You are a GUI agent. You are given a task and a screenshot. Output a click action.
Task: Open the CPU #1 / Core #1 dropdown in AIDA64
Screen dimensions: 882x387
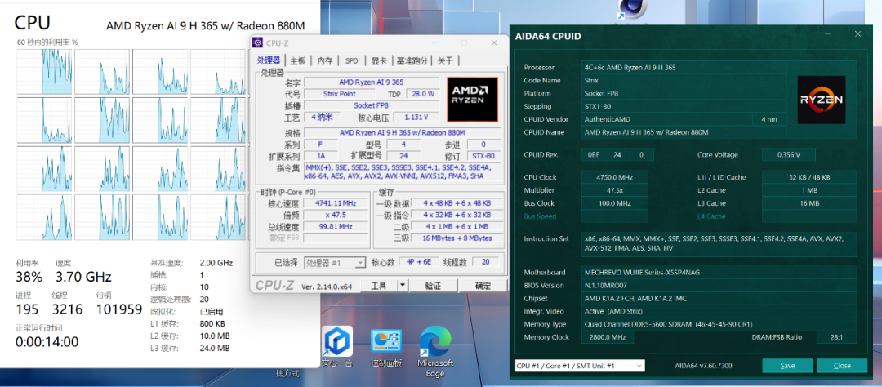(580, 366)
